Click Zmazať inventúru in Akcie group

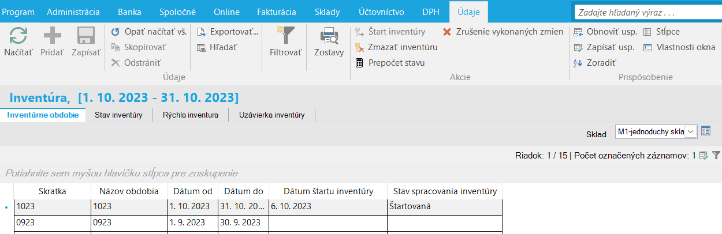(396, 47)
